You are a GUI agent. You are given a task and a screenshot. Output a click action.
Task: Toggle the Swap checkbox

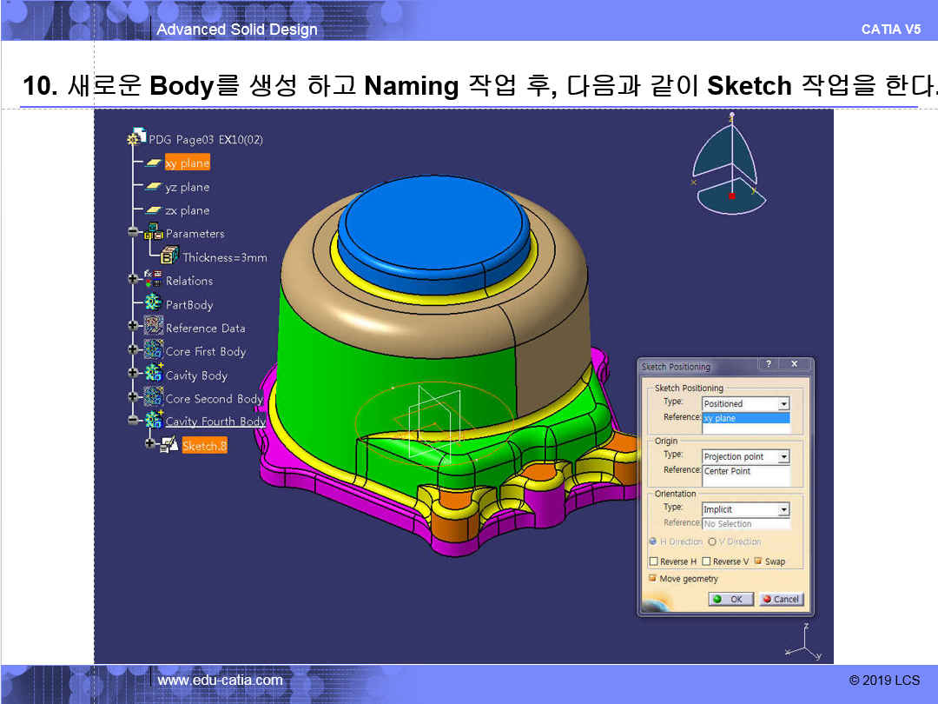tap(758, 561)
